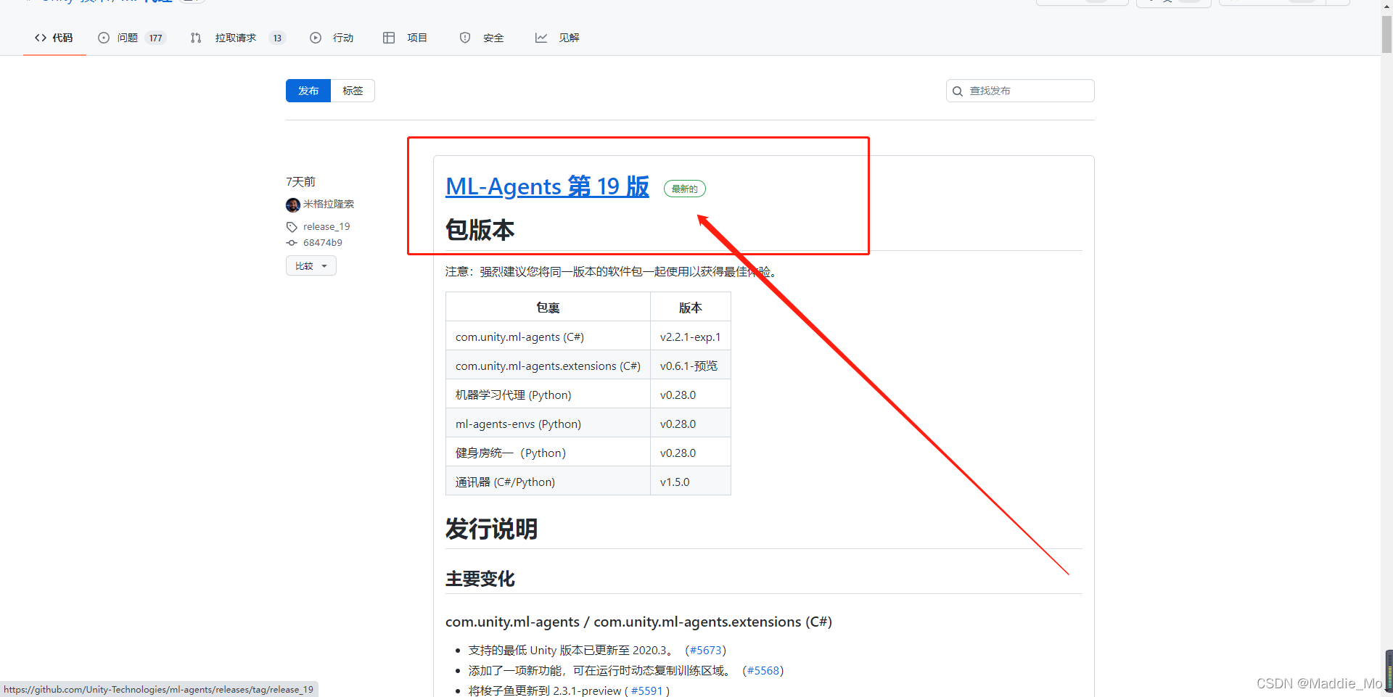1393x697 pixels.
Task: Click the Projects table icon
Action: click(389, 38)
